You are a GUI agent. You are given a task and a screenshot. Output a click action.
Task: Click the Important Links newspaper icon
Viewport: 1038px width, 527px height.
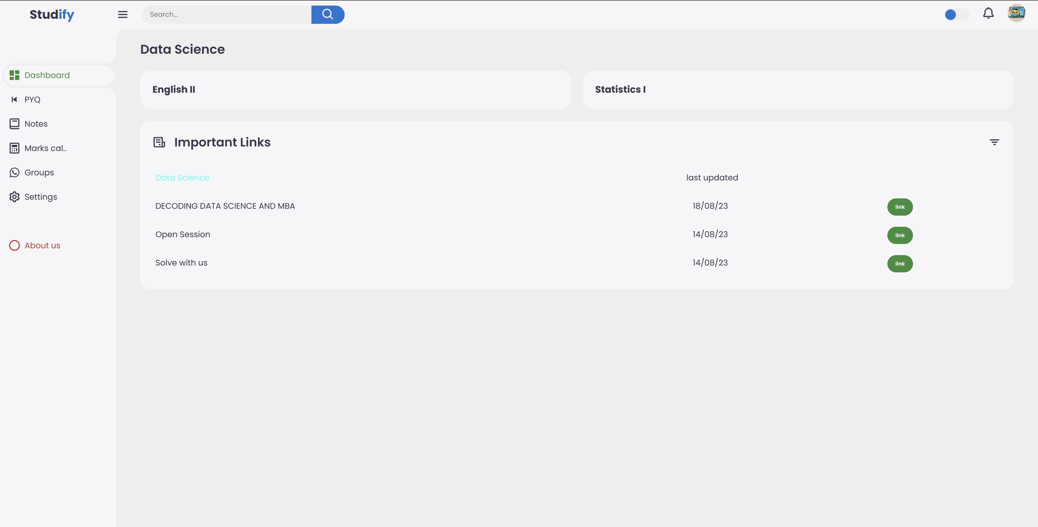(x=159, y=142)
